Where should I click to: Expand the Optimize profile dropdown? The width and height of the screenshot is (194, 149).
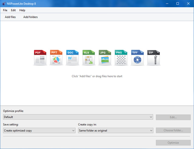[x=78, y=117]
